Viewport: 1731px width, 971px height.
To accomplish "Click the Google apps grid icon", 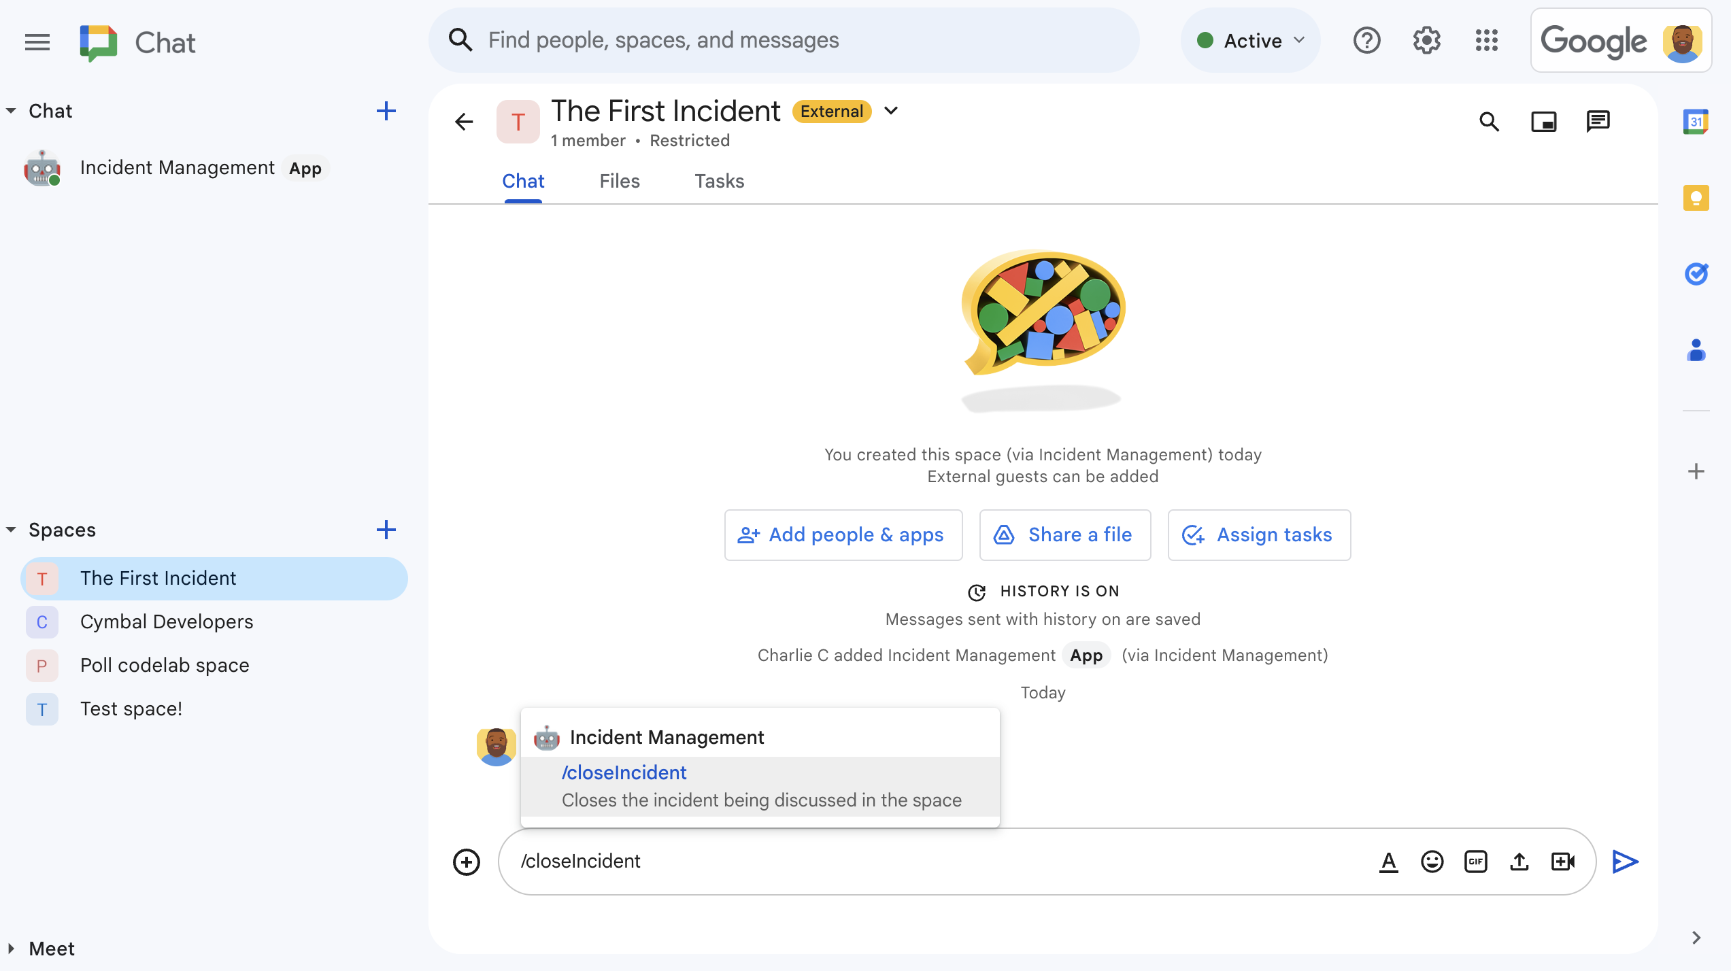I will tap(1488, 40).
